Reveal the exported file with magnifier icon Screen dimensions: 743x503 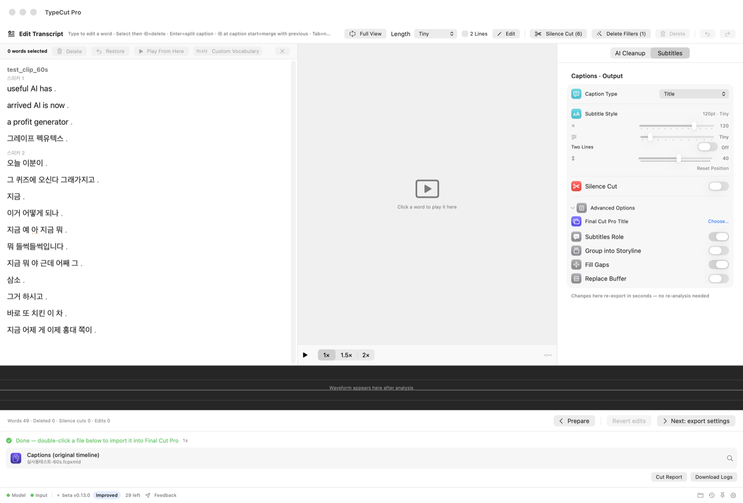[730, 458]
